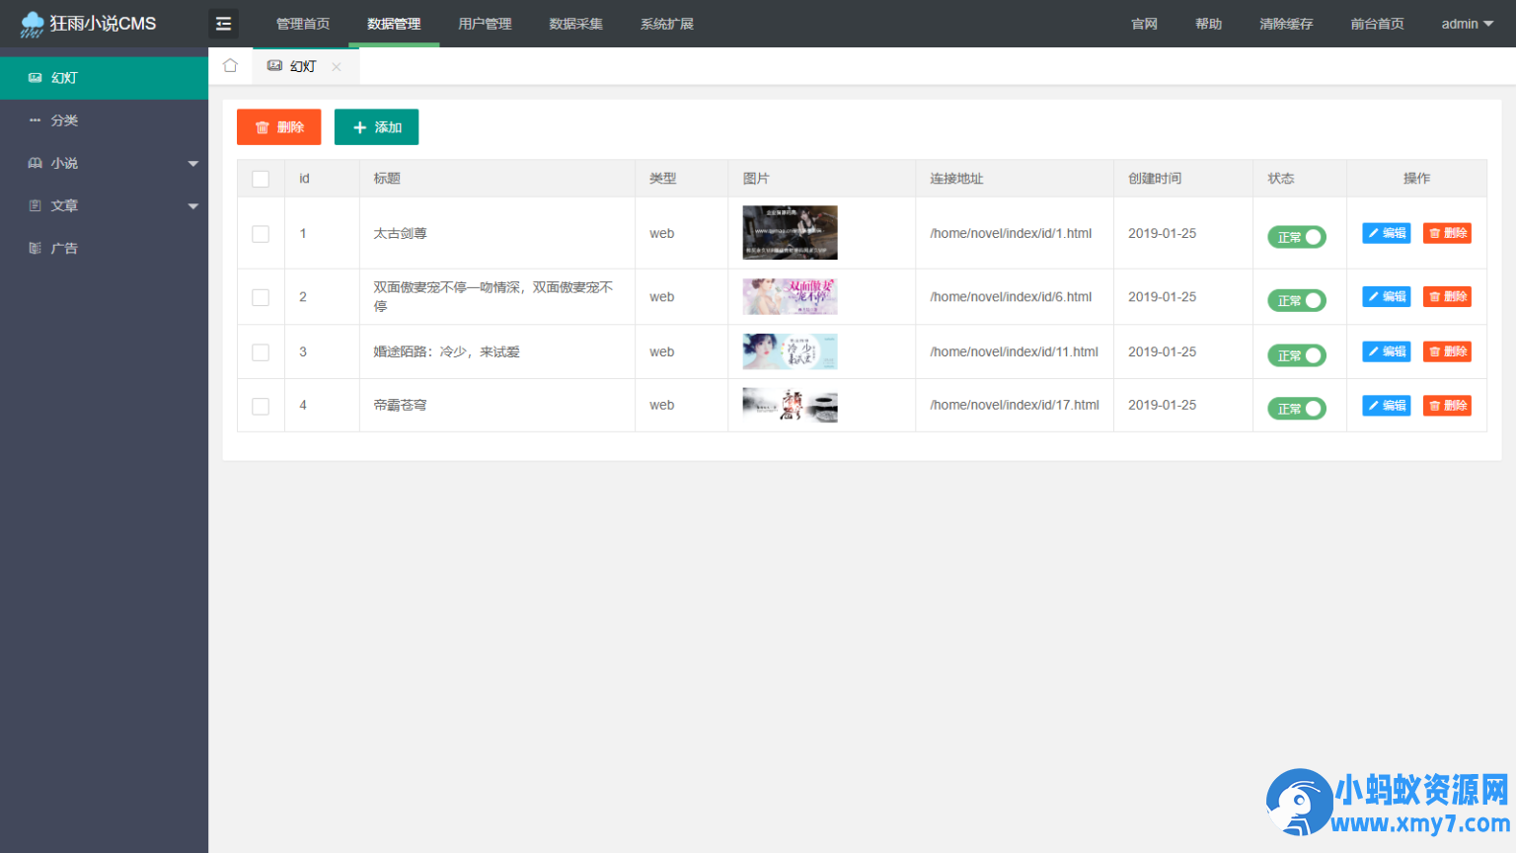
Task: Click 清除缓存 to clear the cache
Action: (x=1286, y=24)
